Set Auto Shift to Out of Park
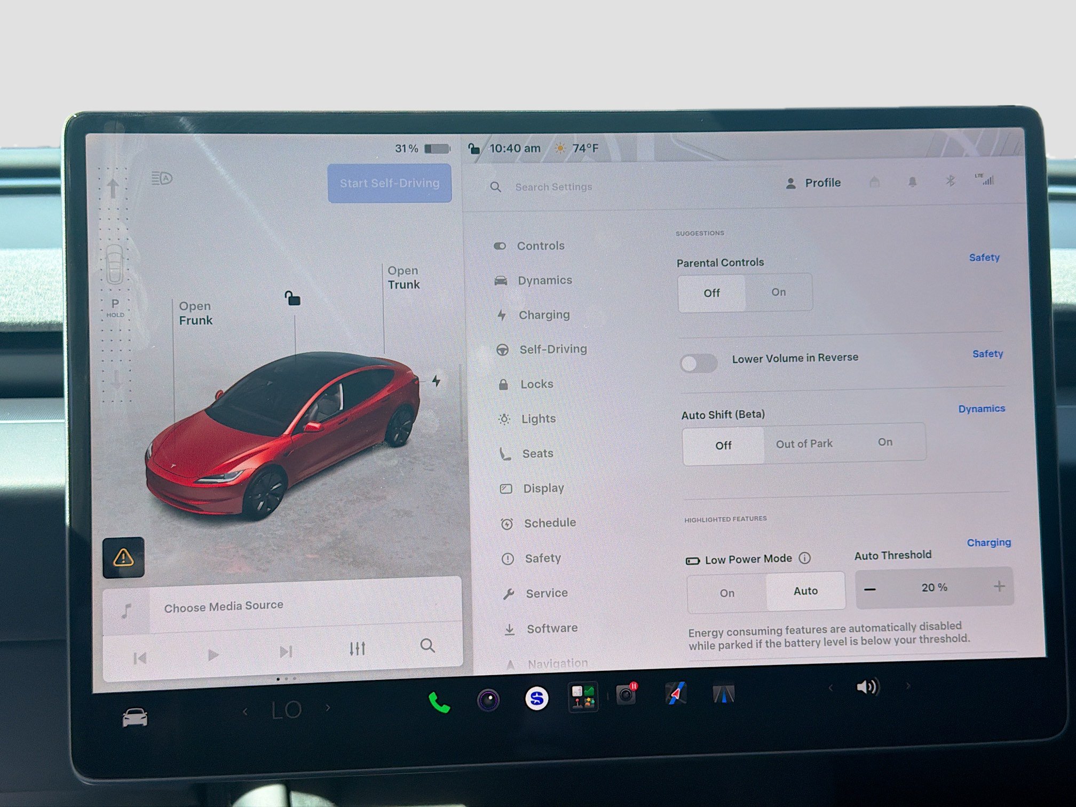1076x807 pixels. point(804,444)
